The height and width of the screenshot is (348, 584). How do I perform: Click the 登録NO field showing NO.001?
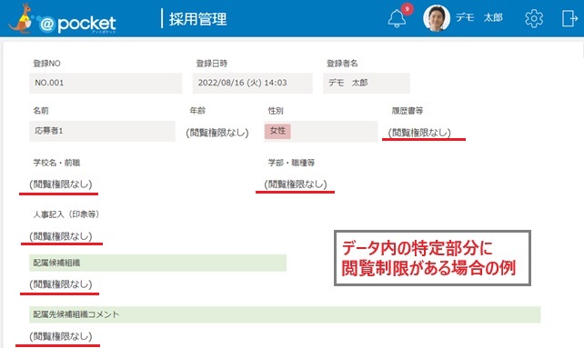pos(106,83)
